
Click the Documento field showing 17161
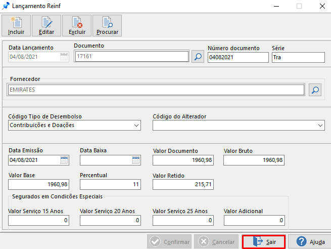pyautogui.click(x=131, y=56)
